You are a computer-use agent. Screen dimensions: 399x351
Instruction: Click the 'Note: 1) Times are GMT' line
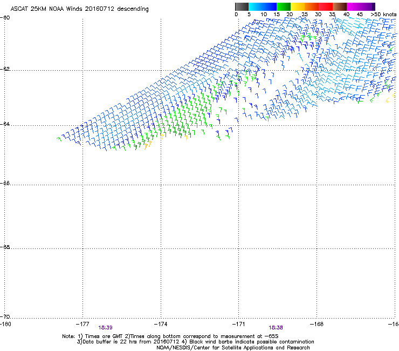170,336
